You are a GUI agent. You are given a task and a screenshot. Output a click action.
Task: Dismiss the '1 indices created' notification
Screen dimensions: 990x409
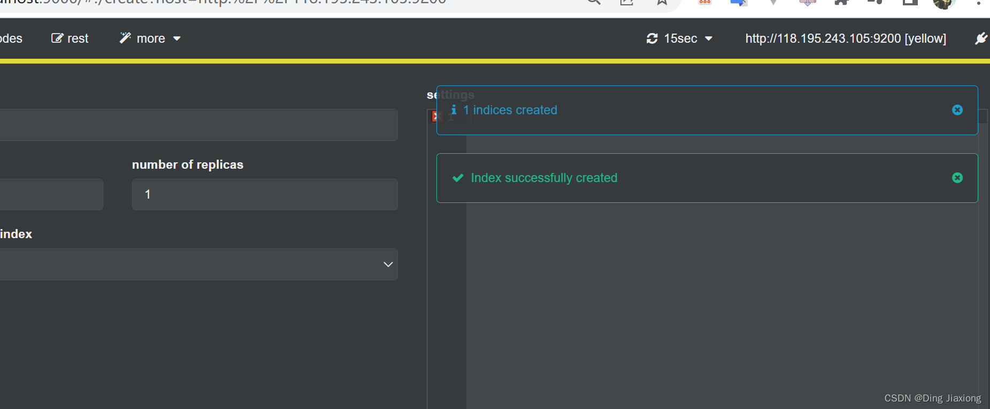click(x=957, y=110)
